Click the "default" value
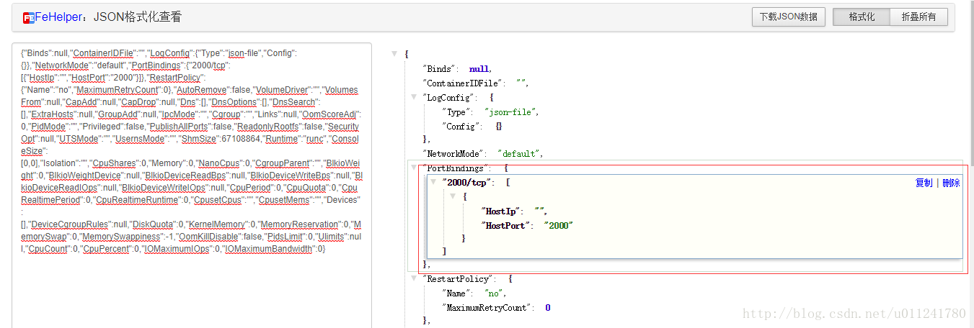The width and height of the screenshot is (974, 328). pyautogui.click(x=519, y=154)
